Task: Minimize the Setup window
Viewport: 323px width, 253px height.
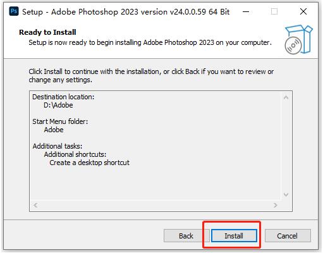Action: (x=246, y=11)
